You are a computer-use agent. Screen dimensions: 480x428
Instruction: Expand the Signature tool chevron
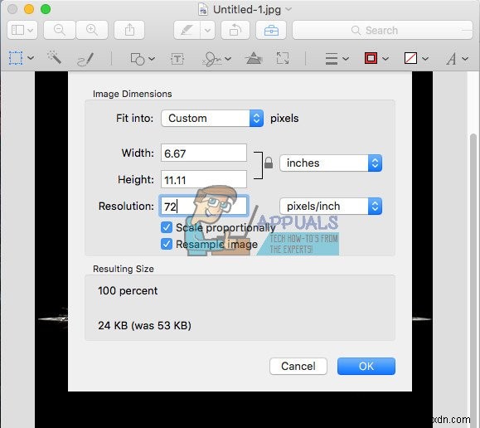[x=228, y=58]
